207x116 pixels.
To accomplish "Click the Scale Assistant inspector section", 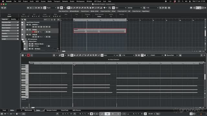I will pos(10,28).
